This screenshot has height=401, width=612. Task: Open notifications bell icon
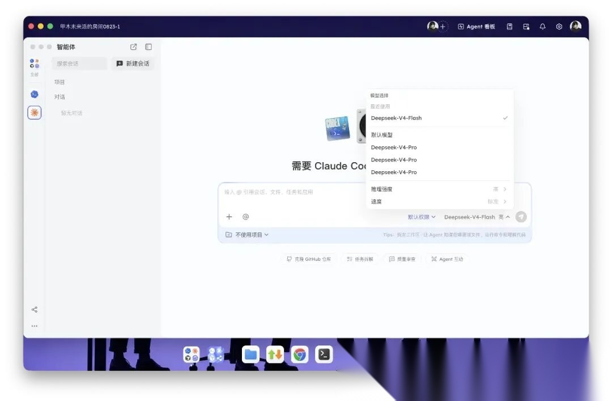pyautogui.click(x=542, y=27)
